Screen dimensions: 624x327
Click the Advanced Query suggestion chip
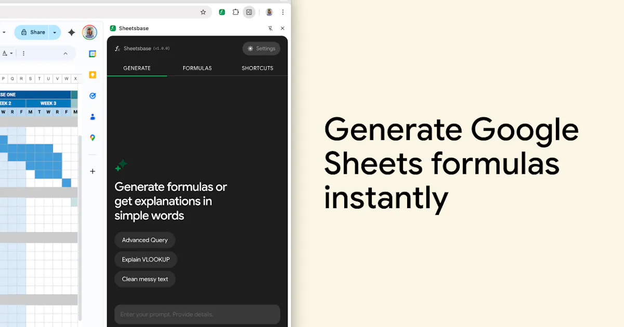(145, 240)
